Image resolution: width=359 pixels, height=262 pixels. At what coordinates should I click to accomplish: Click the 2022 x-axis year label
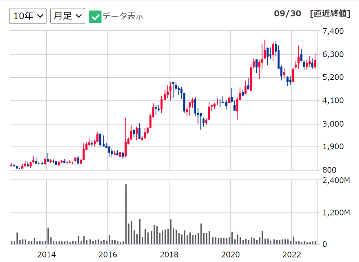tap(292, 254)
